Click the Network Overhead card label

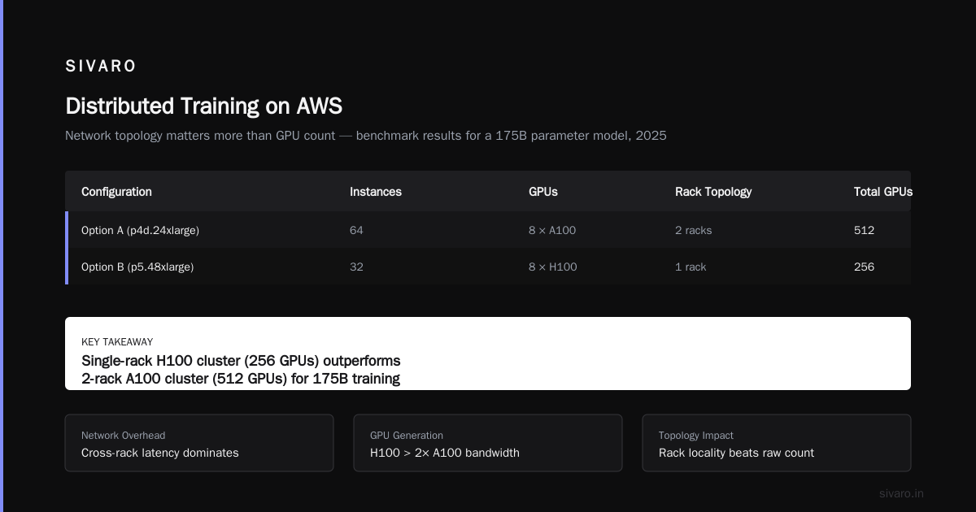pos(123,436)
